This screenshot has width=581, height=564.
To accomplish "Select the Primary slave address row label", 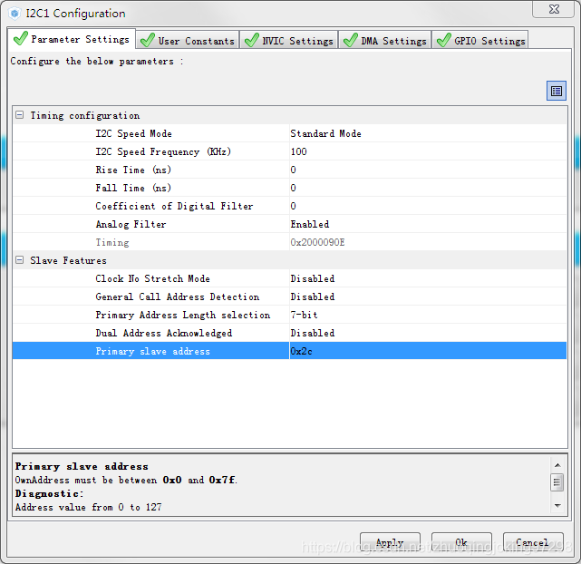I will tap(152, 351).
